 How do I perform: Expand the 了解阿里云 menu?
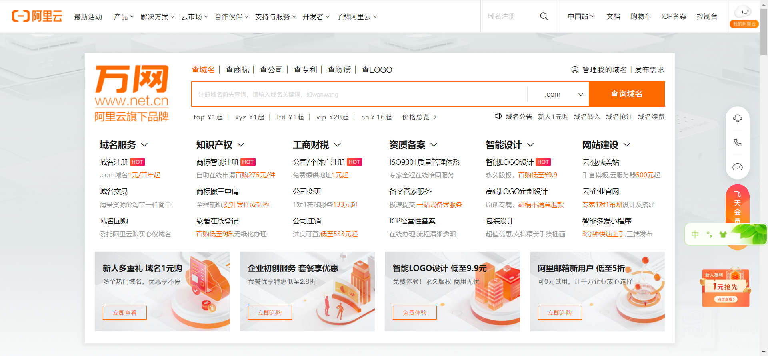coord(356,16)
